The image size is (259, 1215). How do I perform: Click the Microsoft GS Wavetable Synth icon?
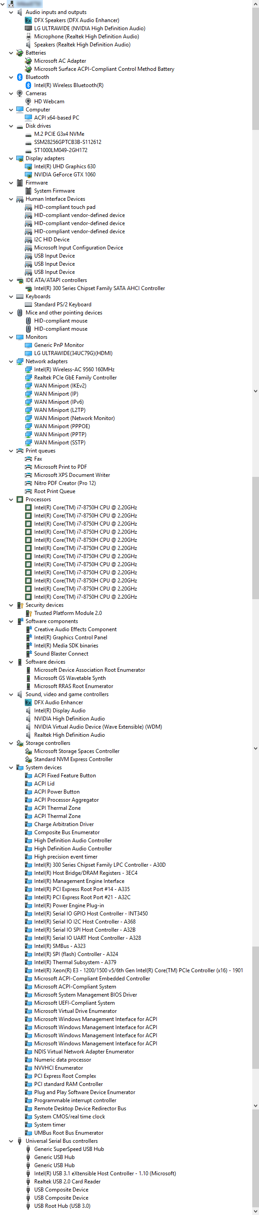[x=28, y=678]
